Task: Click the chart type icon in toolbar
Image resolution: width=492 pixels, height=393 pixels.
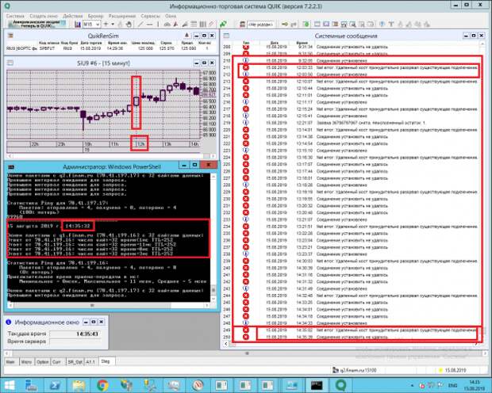Action: tap(78, 24)
